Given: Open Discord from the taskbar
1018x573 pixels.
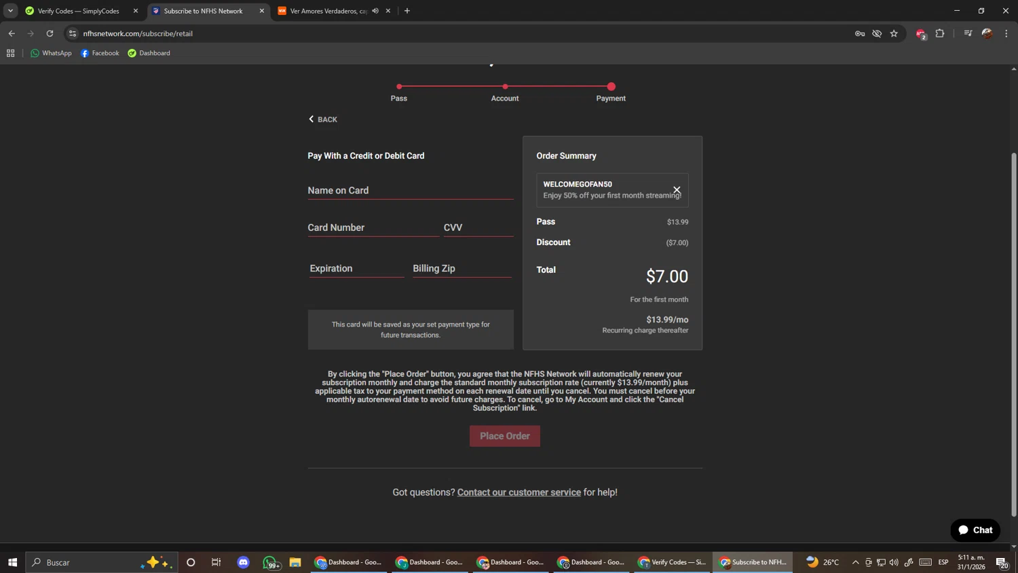Looking at the screenshot, I should pyautogui.click(x=244, y=562).
